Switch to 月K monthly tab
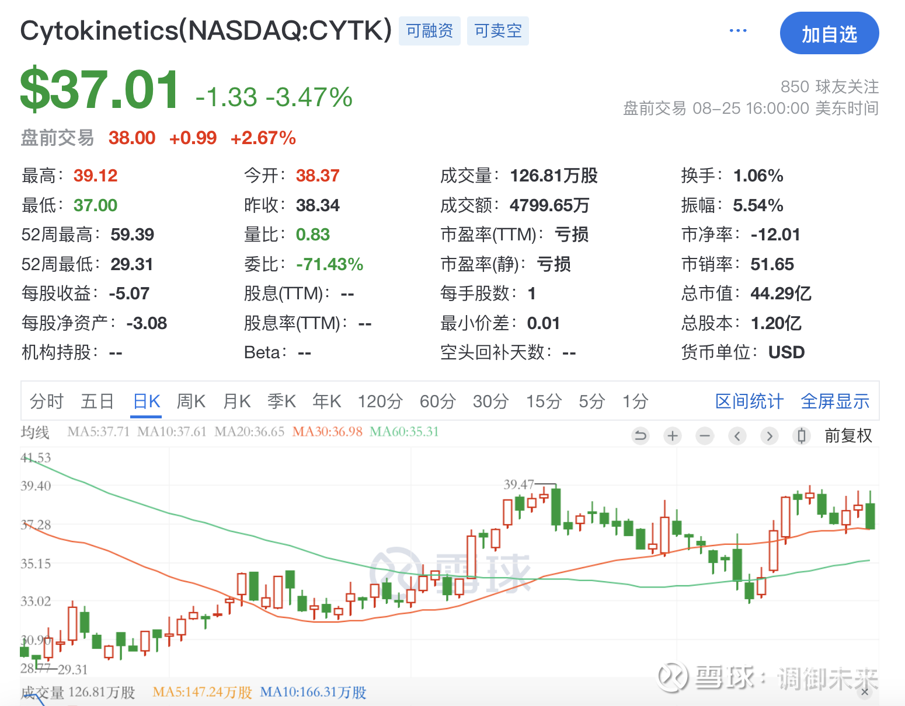The image size is (905, 706). tap(237, 401)
